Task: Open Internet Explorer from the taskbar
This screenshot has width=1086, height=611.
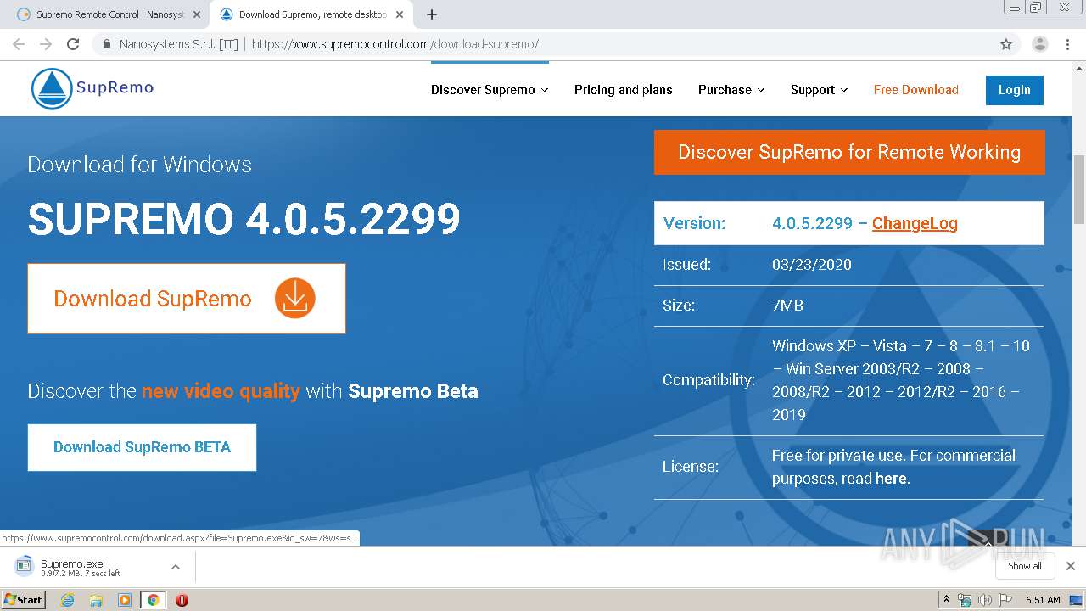Action: pyautogui.click(x=68, y=600)
